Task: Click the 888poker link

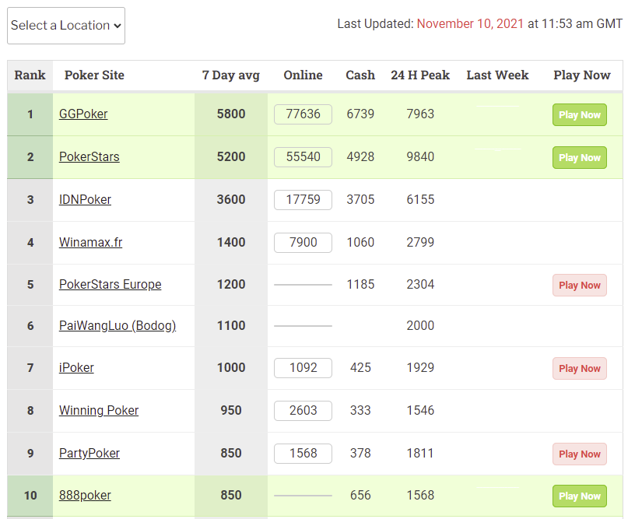Action: 85,496
